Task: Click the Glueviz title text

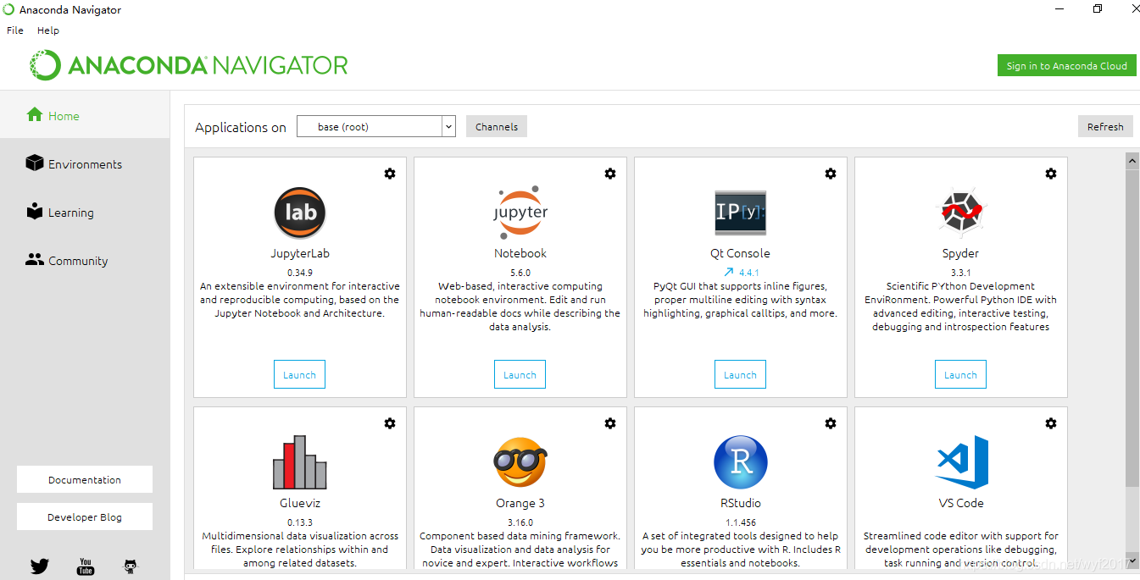Action: pyautogui.click(x=300, y=503)
